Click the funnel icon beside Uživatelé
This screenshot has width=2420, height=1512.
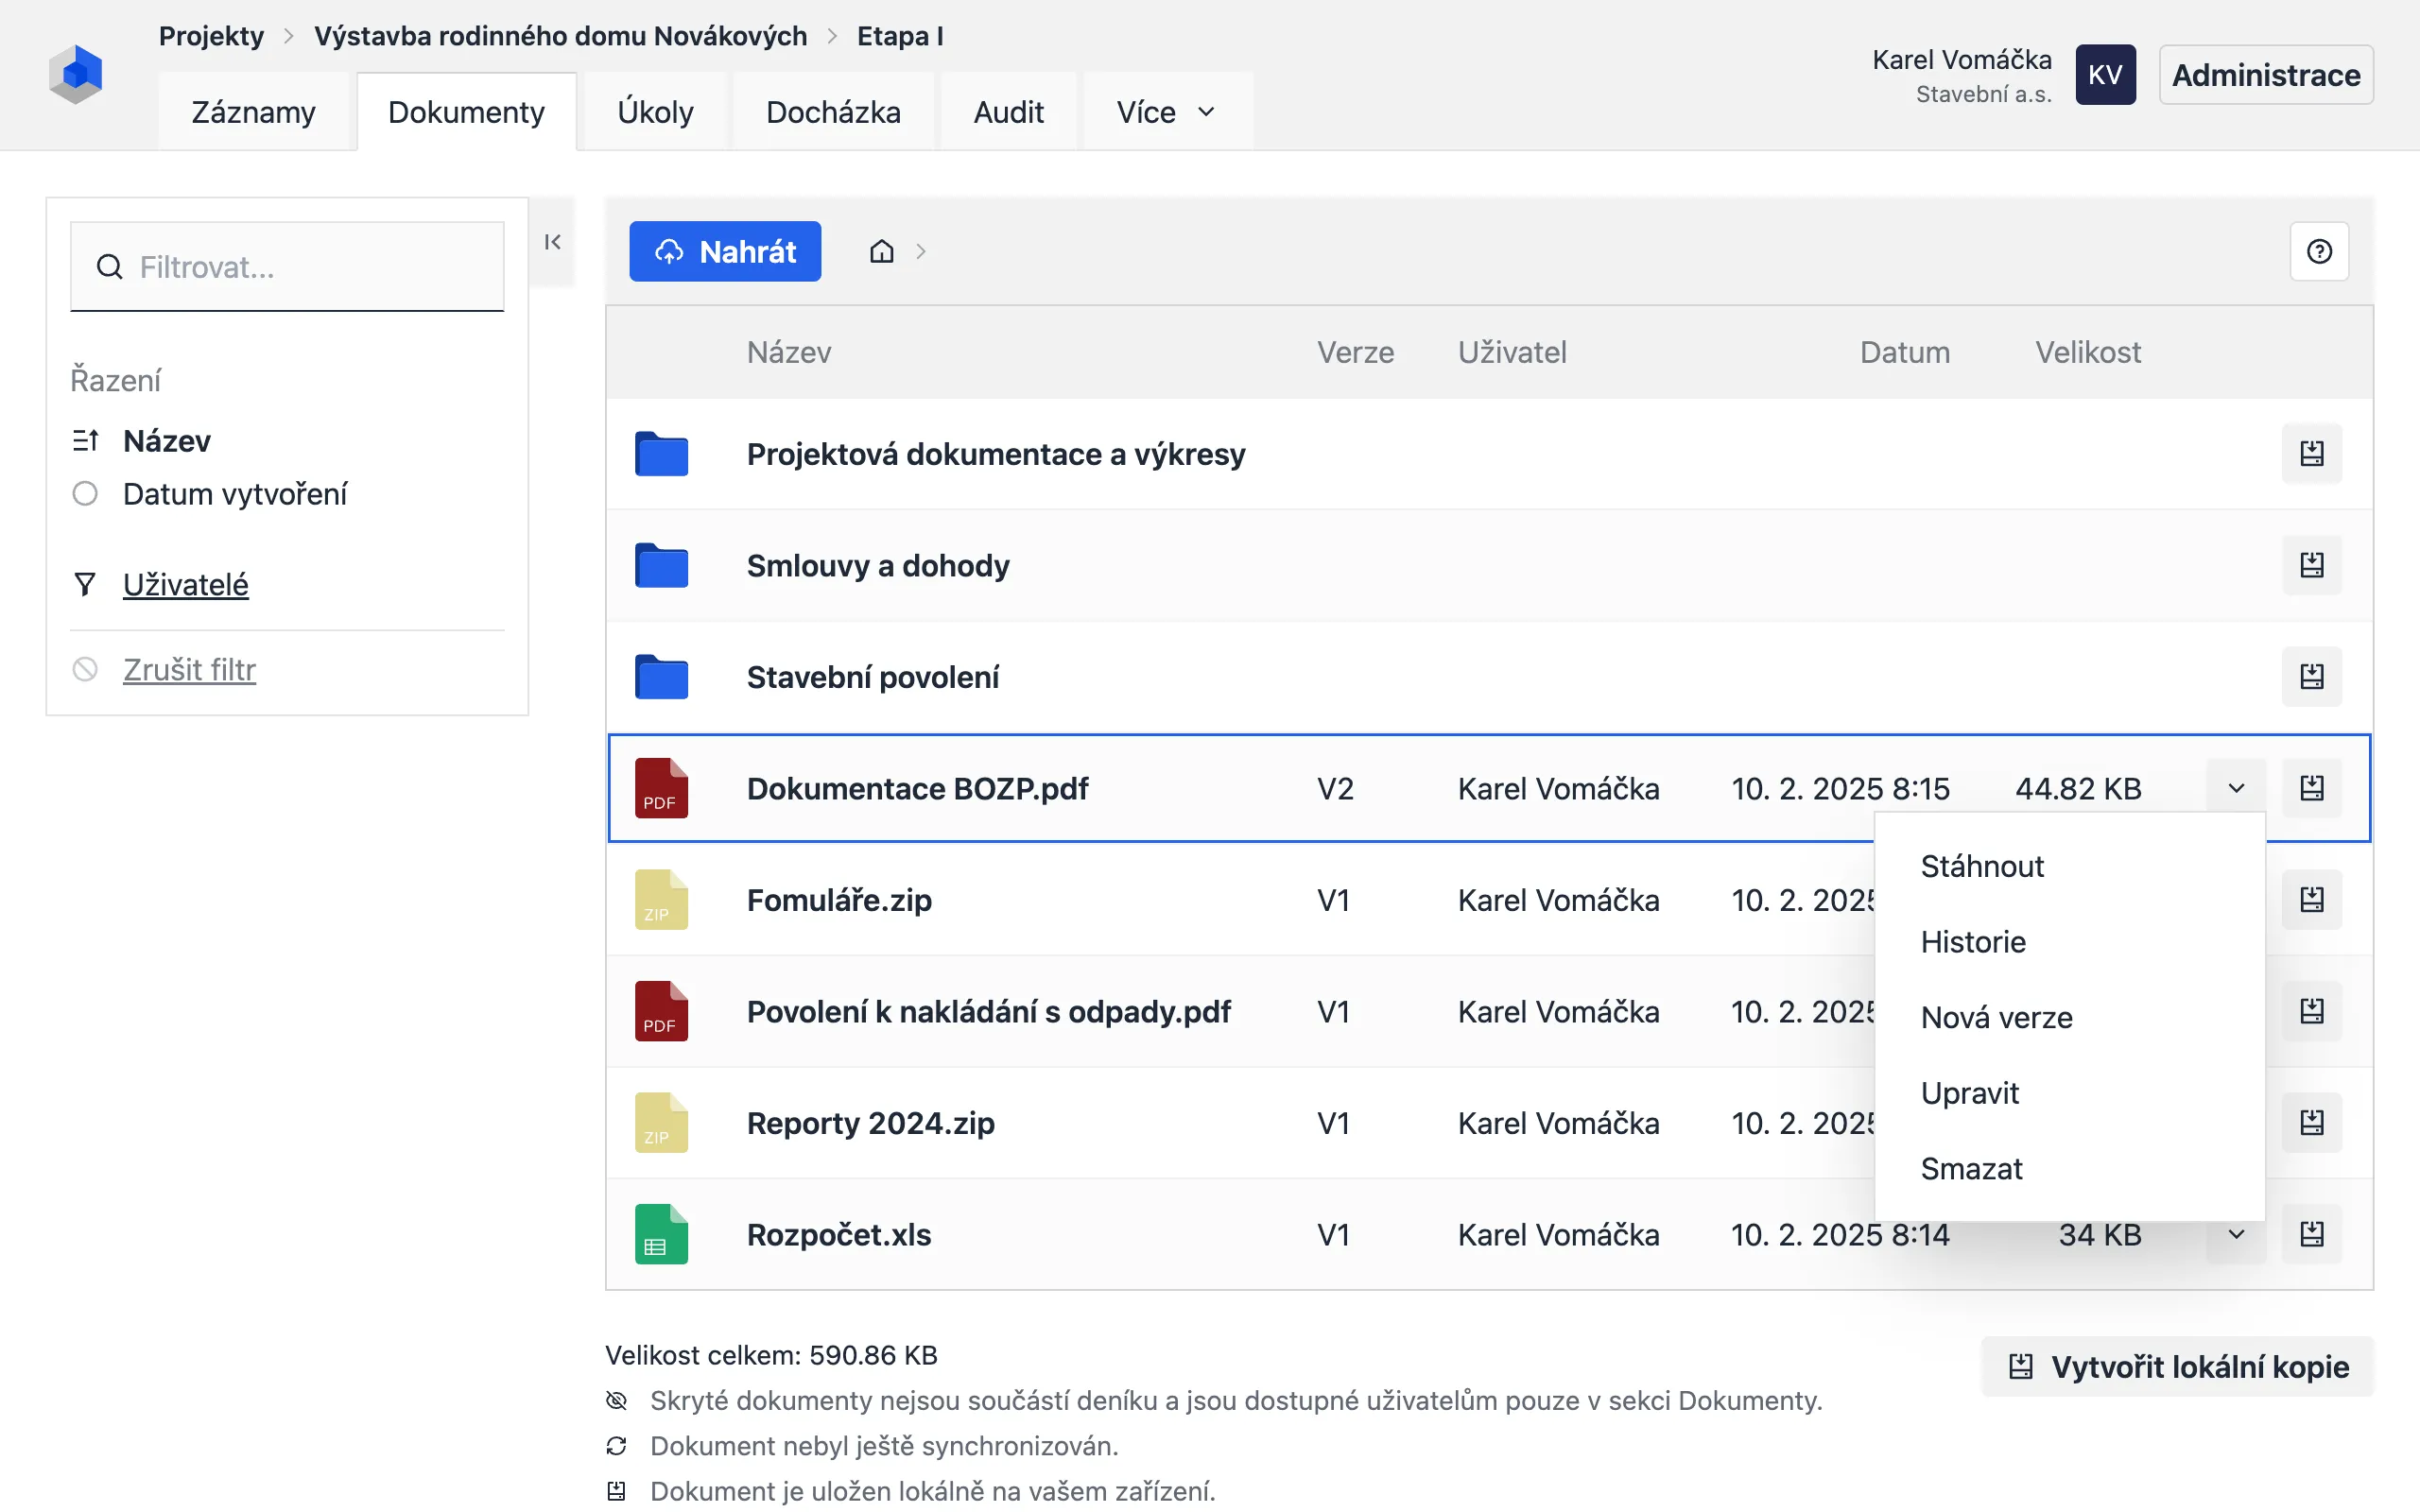click(85, 584)
